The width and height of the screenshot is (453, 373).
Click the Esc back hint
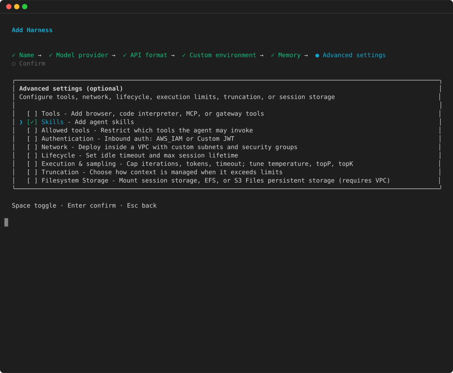coord(142,205)
